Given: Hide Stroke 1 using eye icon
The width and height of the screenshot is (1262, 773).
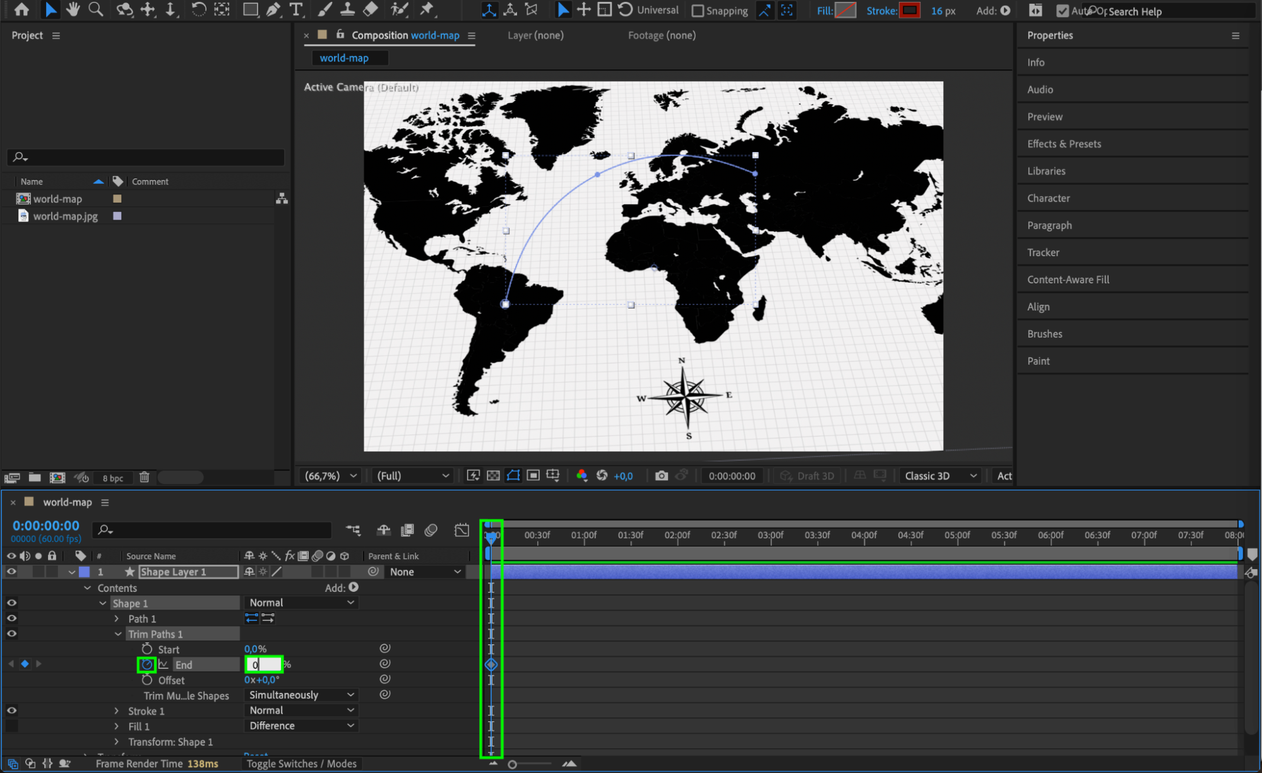Looking at the screenshot, I should [x=11, y=711].
